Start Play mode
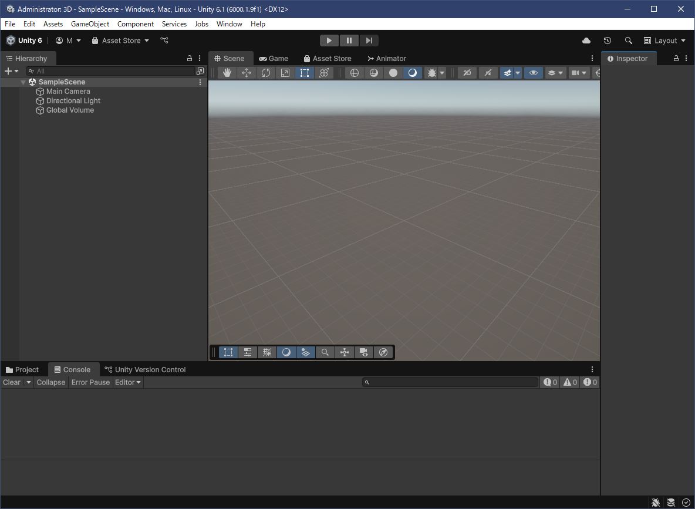This screenshot has height=509, width=695. 329,41
